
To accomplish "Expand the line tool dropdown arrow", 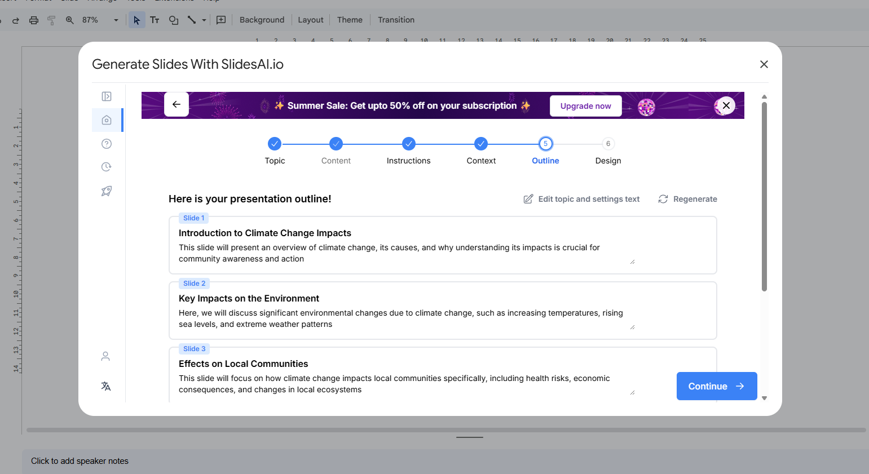I will (204, 20).
